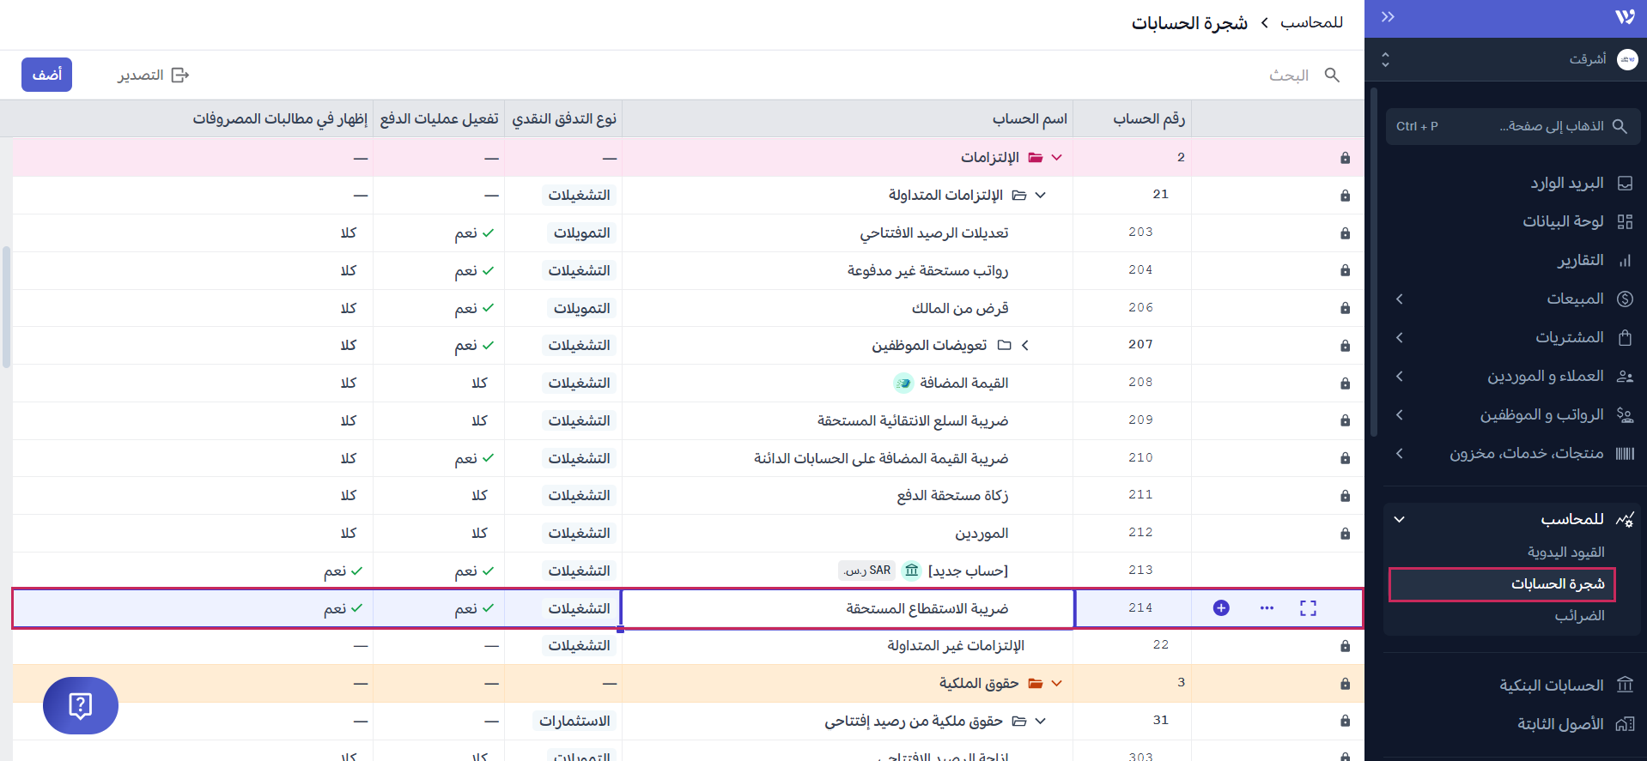
Task: Click the التصدير export button
Action: [x=153, y=75]
